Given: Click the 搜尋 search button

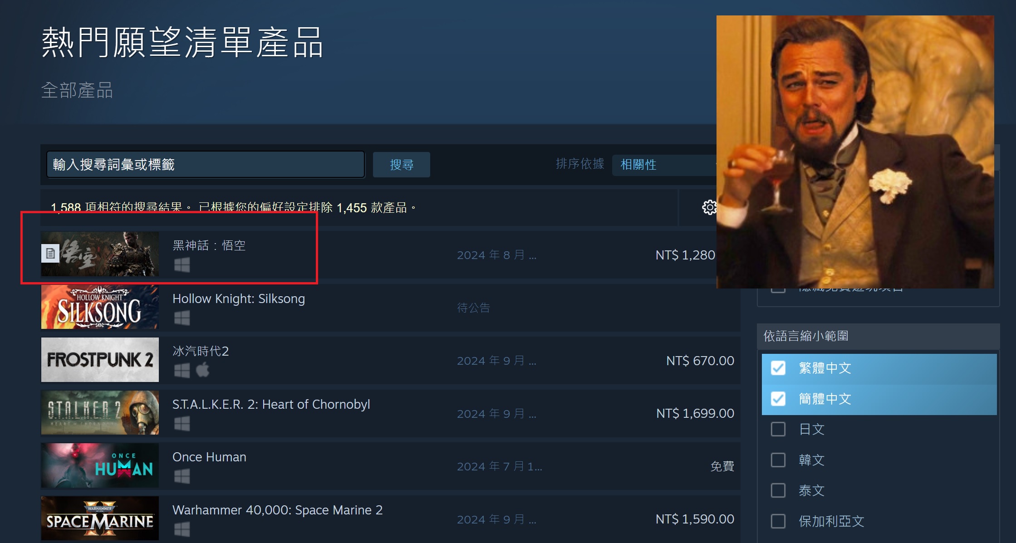Looking at the screenshot, I should click(401, 165).
